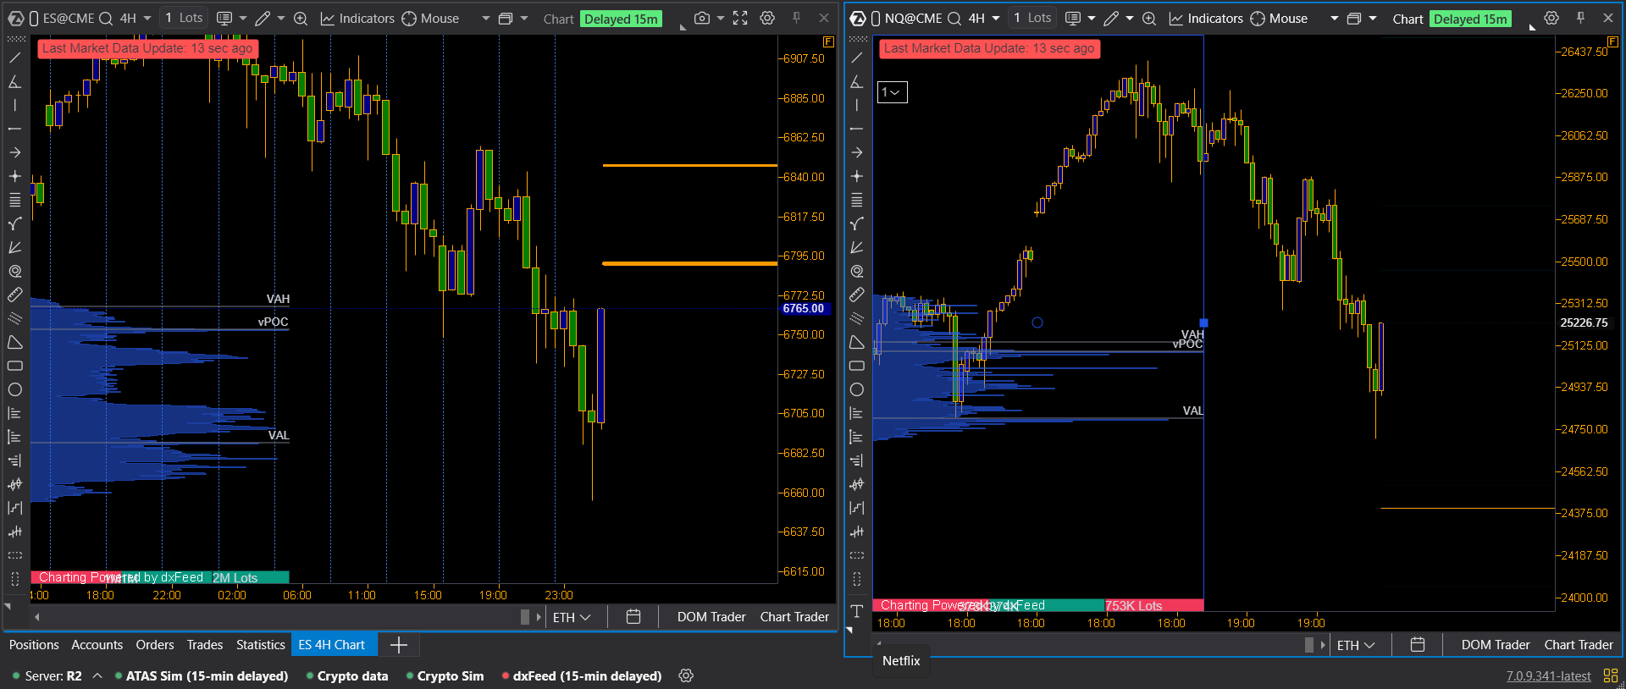
Task: Choose the ellipse drawing tool in ES chart
Action: click(x=15, y=389)
